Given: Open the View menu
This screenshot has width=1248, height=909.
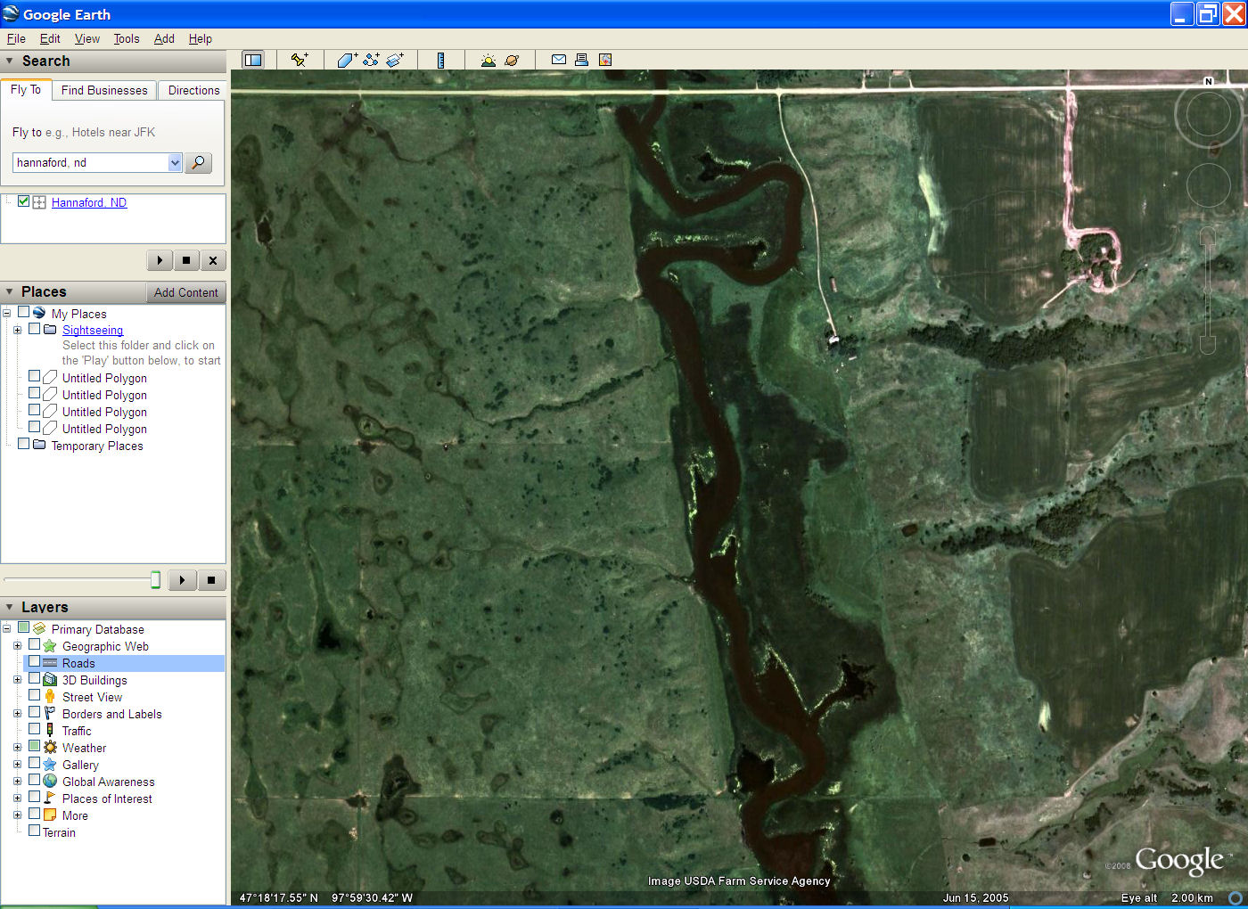Looking at the screenshot, I should coord(87,38).
